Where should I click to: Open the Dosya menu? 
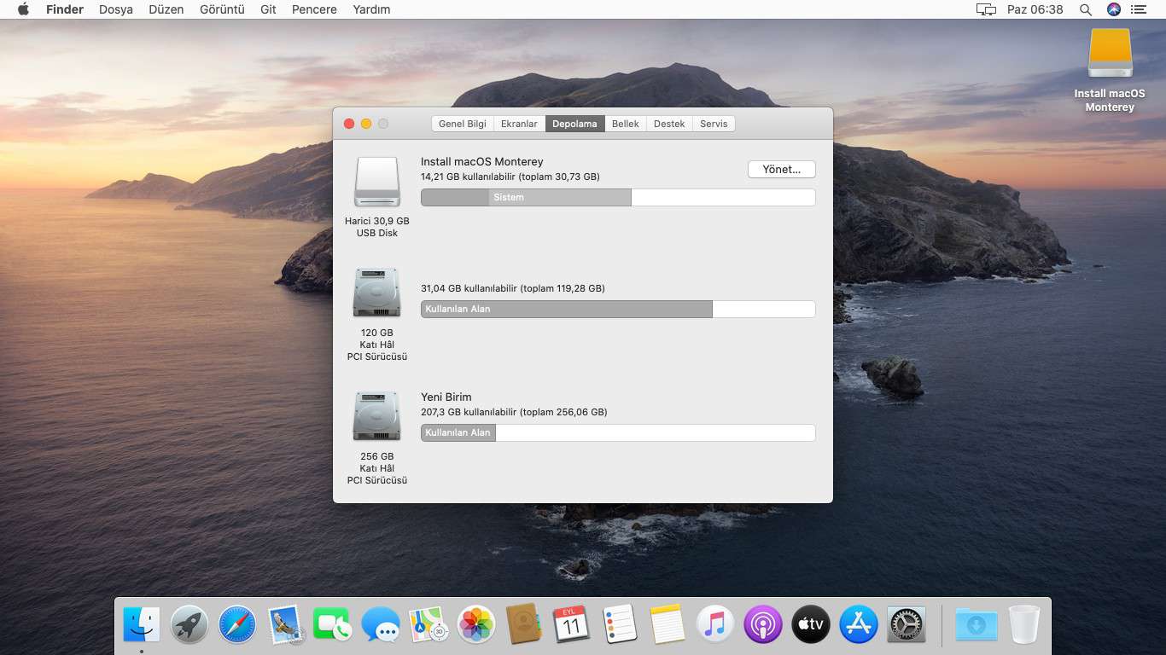116,9
